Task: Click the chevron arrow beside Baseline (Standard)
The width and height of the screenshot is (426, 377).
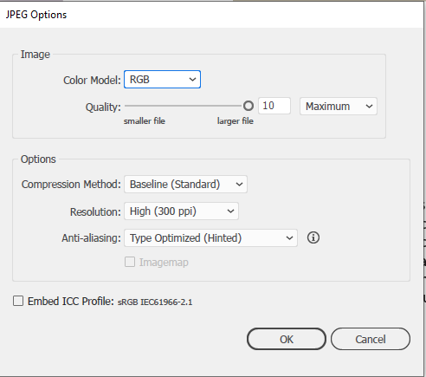Action: [239, 185]
